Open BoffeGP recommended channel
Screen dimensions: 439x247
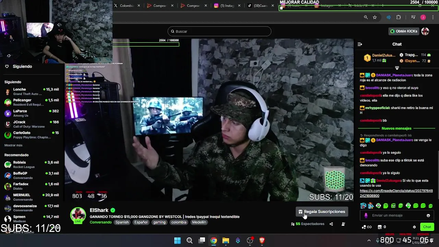[32, 176]
